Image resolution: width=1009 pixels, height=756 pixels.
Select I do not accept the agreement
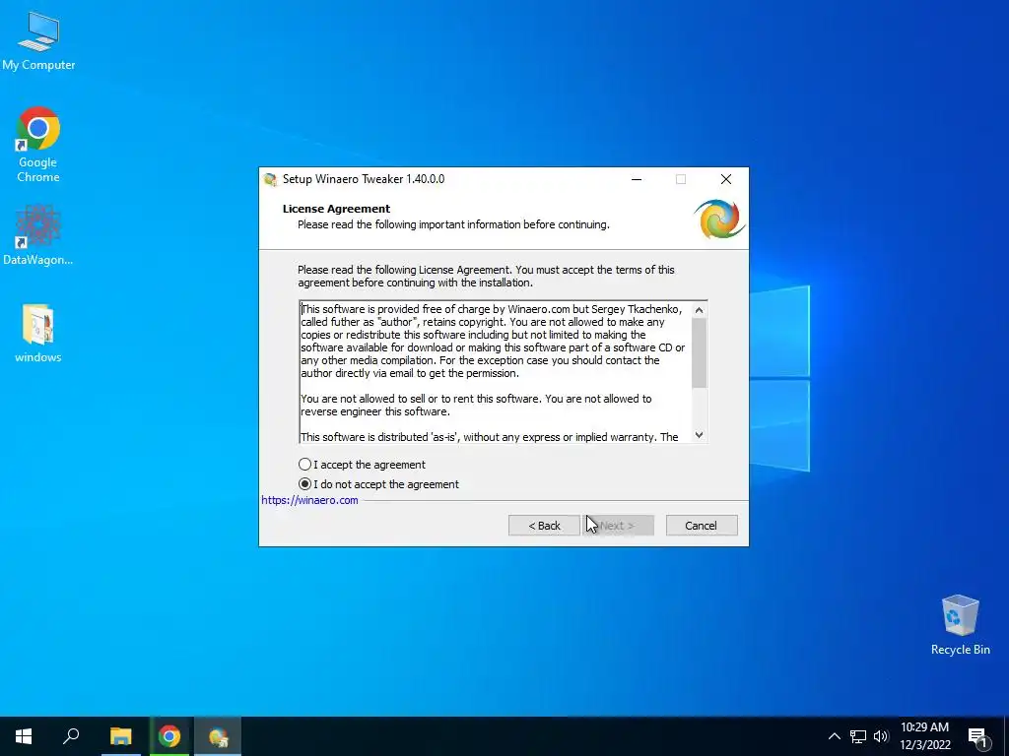click(x=379, y=484)
